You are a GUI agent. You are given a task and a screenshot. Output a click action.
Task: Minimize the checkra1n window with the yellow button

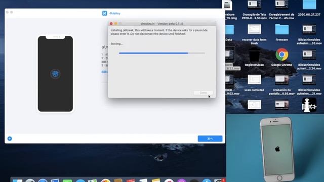tap(116, 24)
